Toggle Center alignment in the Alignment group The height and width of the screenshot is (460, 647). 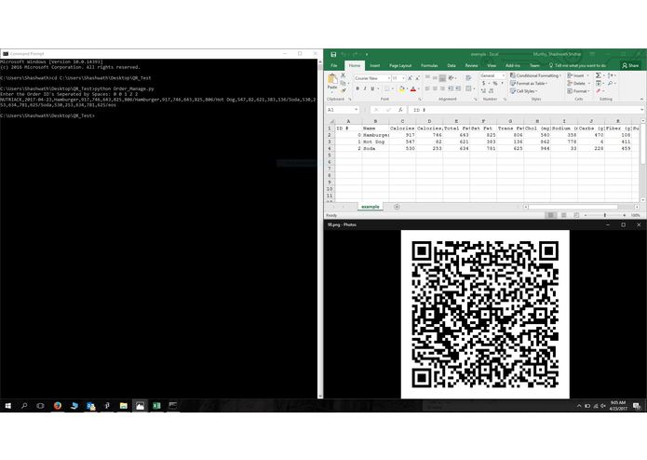435,88
